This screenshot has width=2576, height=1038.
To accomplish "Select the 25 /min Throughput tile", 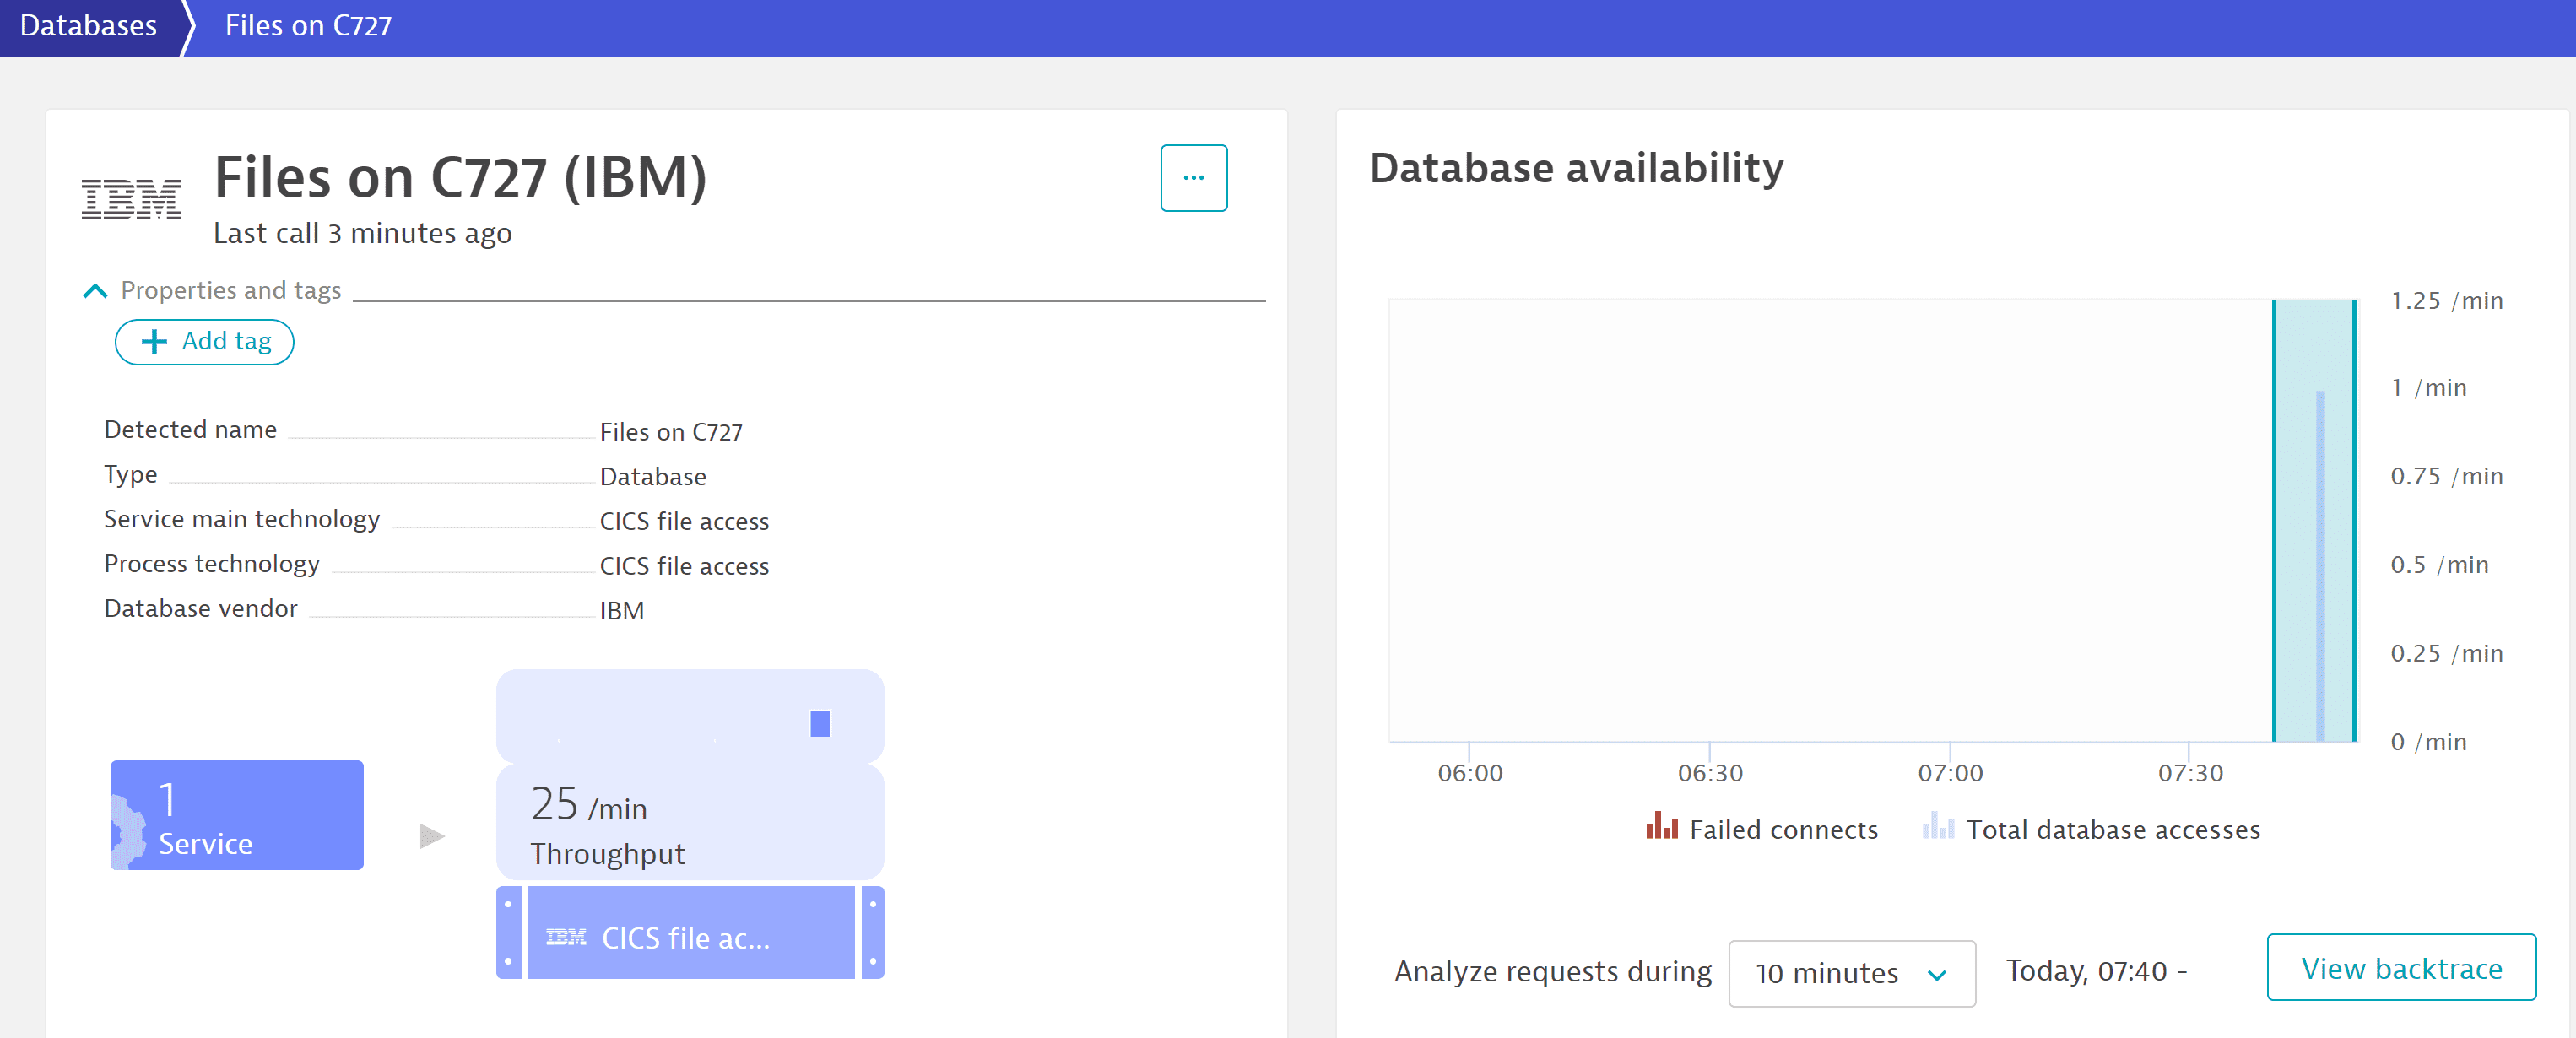I will (x=690, y=823).
